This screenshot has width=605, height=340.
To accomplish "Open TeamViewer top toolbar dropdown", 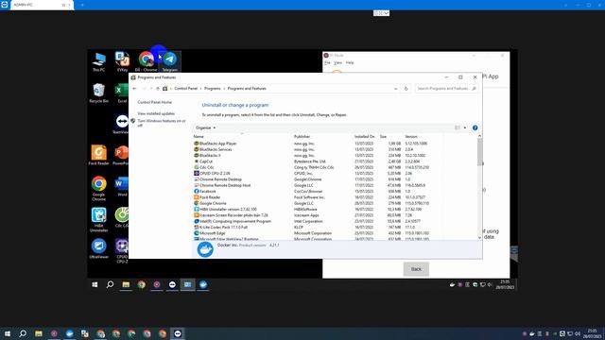I will [381, 13].
